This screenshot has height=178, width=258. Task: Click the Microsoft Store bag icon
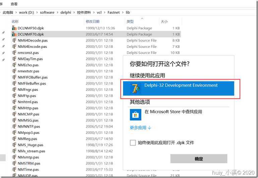[x=135, y=115]
